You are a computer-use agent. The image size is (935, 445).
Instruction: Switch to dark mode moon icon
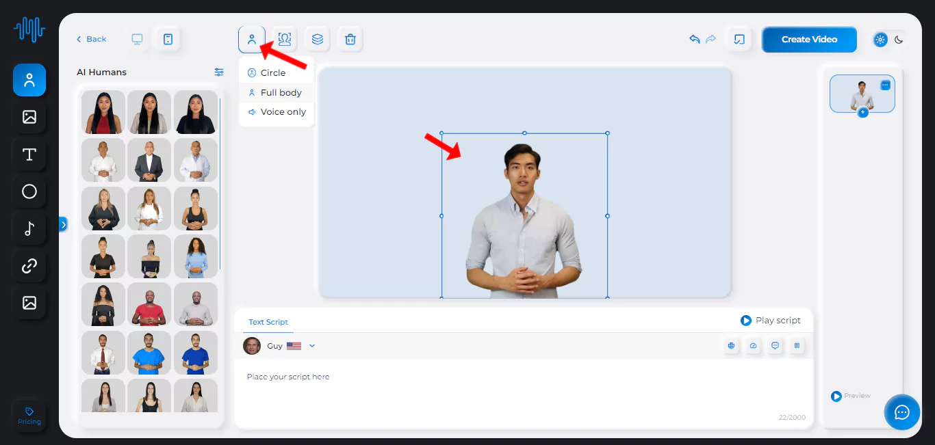(899, 40)
